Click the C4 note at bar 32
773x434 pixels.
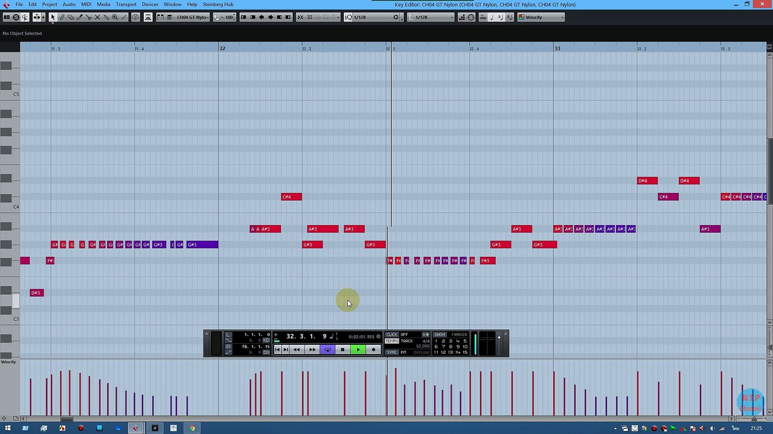pos(291,197)
